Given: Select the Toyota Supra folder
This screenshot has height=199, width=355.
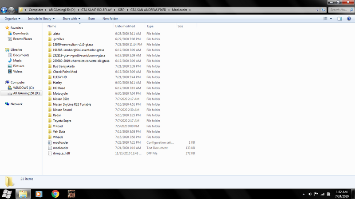Looking at the screenshot, I should [x=62, y=121].
